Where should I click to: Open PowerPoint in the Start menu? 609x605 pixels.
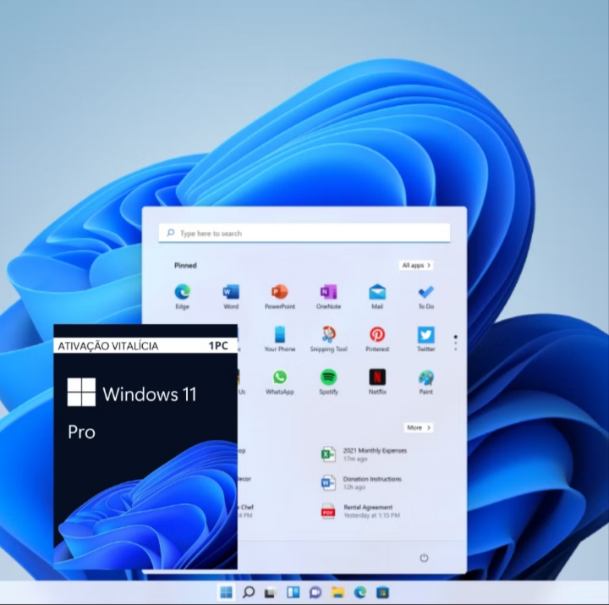click(x=280, y=296)
